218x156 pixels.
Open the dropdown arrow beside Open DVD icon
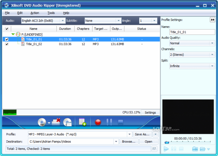click(x=49, y=123)
